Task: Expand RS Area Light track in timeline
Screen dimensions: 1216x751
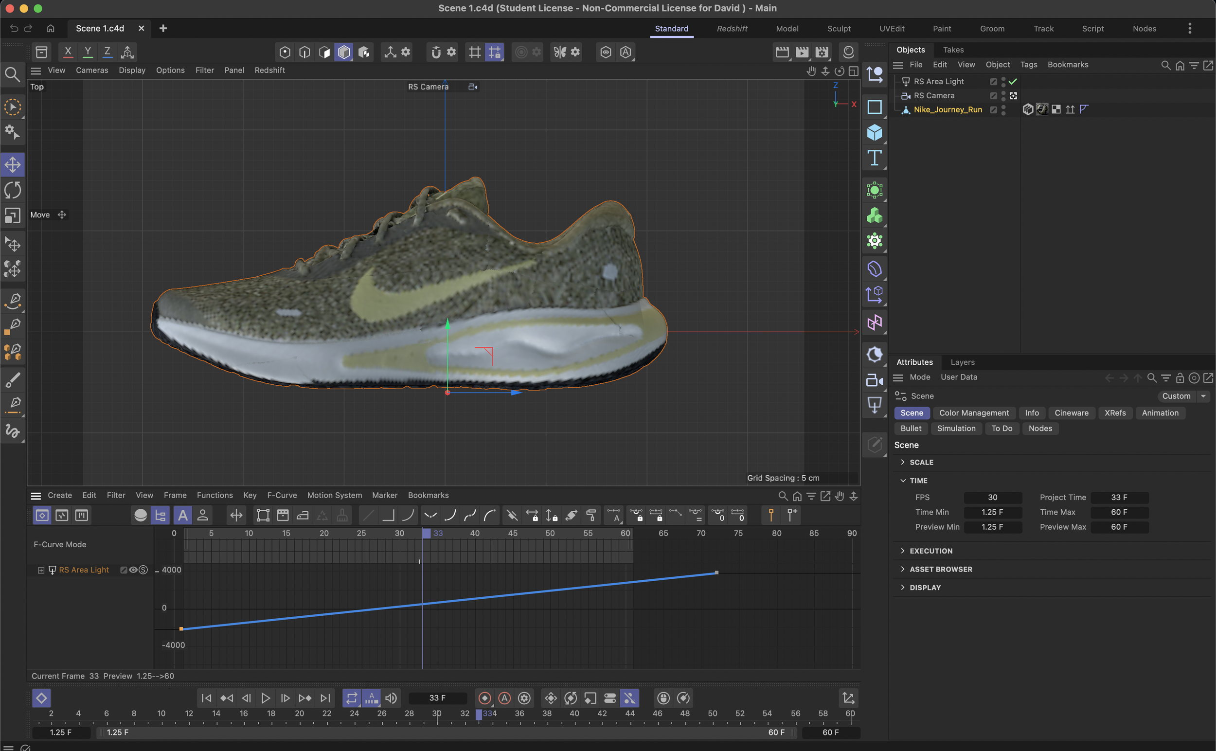Action: (x=41, y=570)
